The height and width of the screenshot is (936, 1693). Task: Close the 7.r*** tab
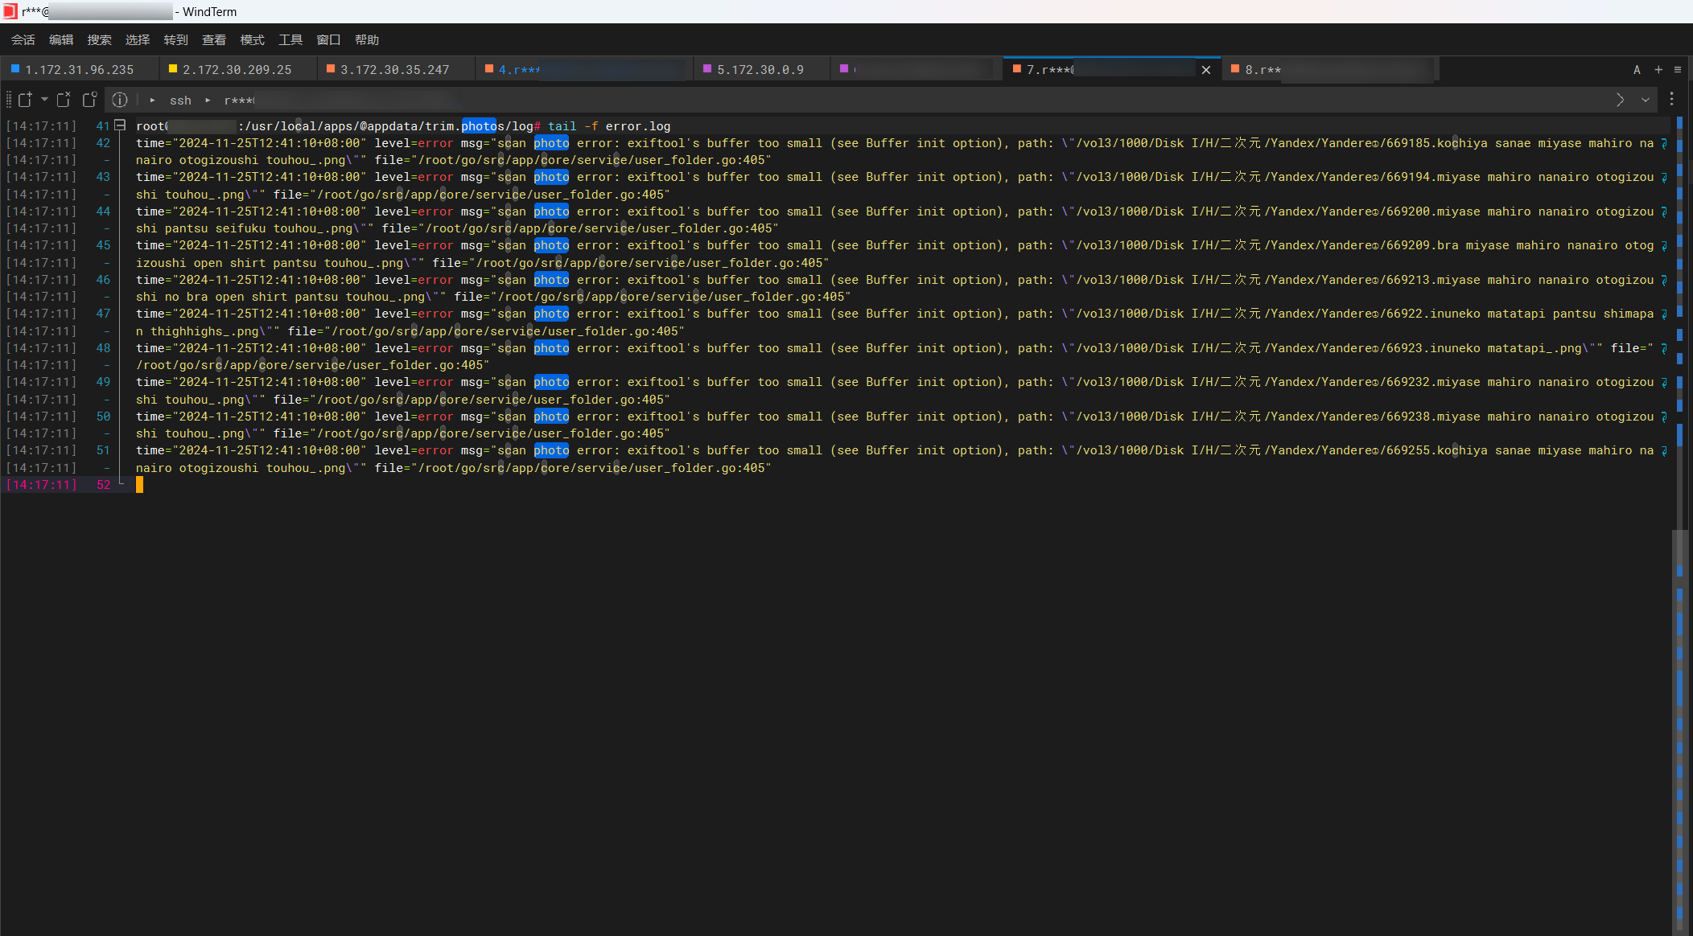tap(1206, 70)
